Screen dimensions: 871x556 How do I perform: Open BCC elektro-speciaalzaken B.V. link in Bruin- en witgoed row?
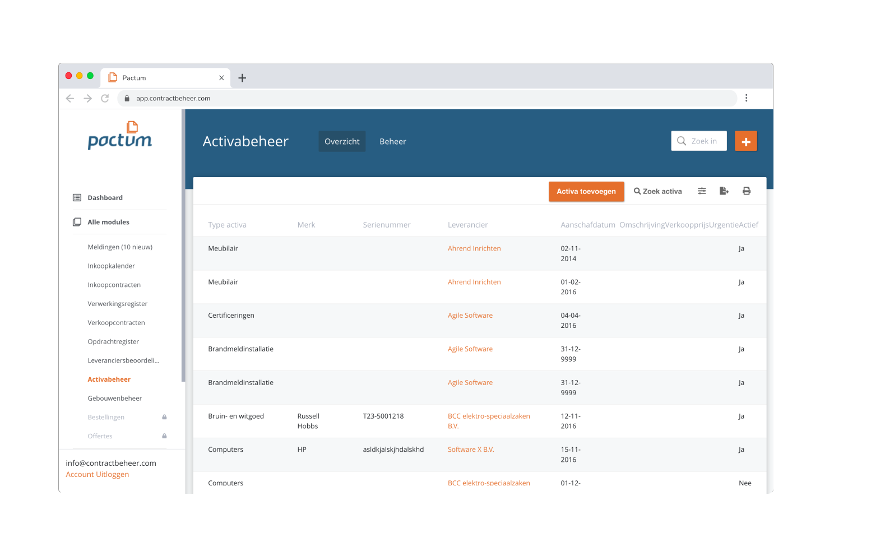point(489,421)
